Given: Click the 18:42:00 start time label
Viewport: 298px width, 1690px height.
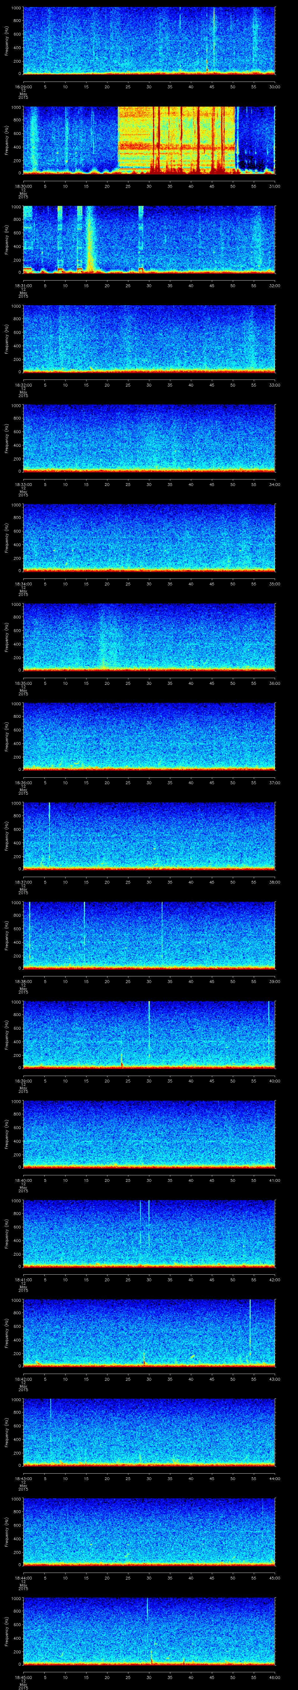Looking at the screenshot, I should (x=23, y=1379).
